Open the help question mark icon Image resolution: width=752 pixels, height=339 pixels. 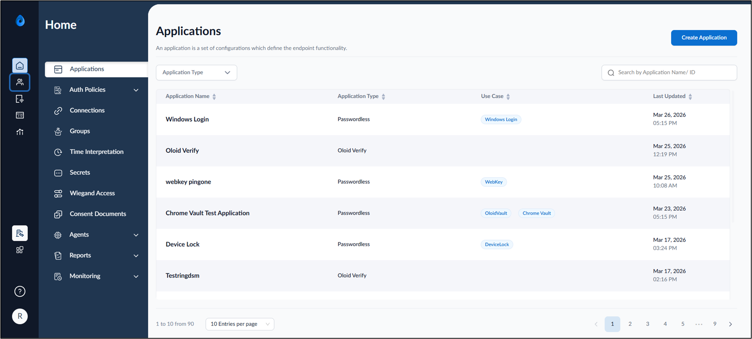pyautogui.click(x=20, y=291)
